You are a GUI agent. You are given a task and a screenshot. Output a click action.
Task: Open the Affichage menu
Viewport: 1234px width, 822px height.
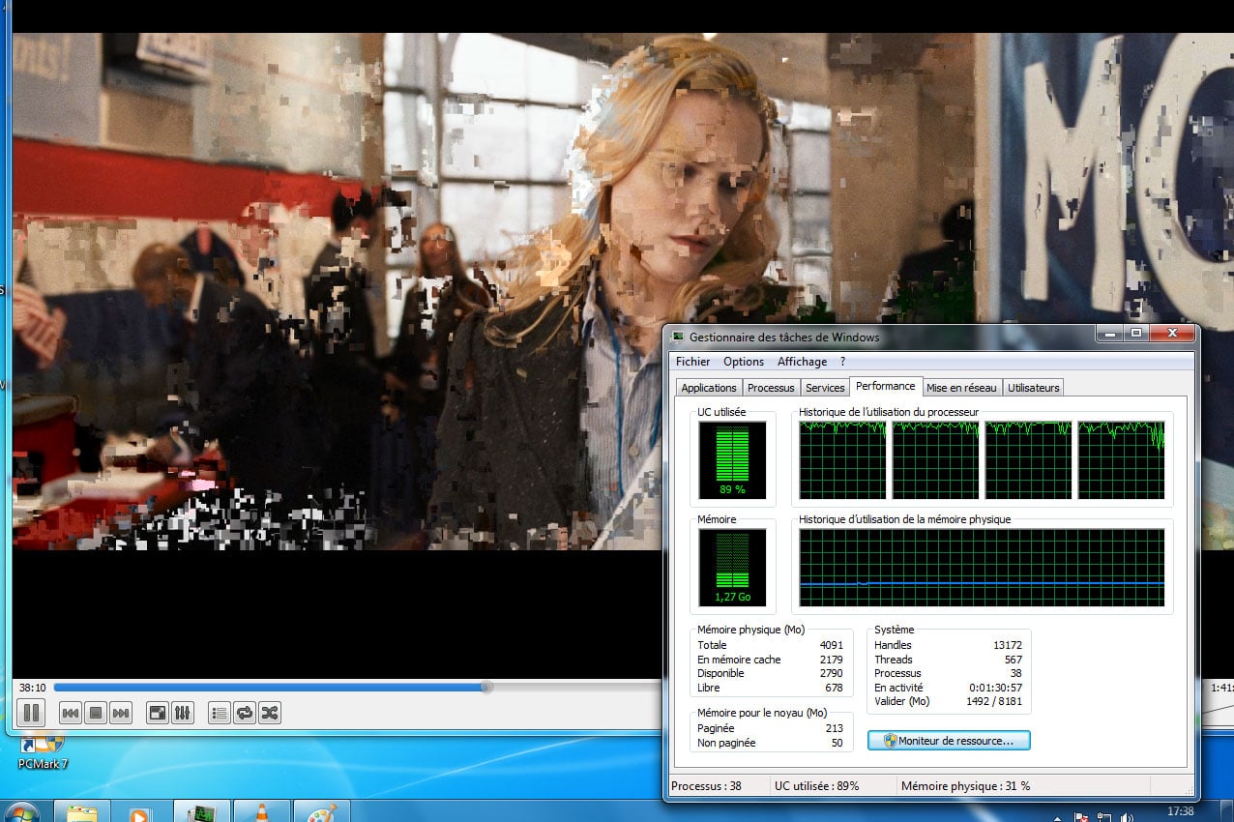pyautogui.click(x=802, y=362)
